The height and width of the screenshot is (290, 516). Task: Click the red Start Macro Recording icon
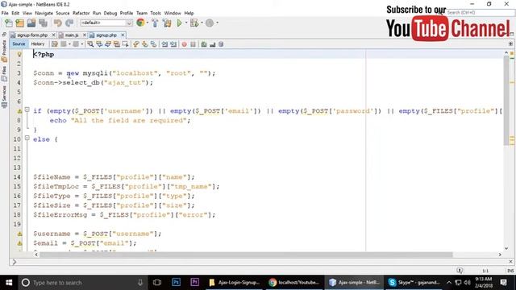pos(185,44)
